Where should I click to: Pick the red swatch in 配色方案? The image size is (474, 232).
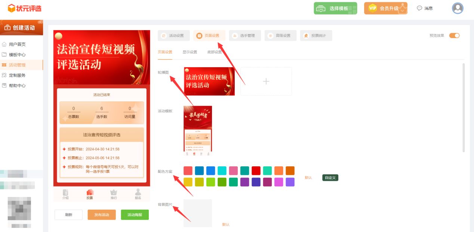(x=256, y=170)
